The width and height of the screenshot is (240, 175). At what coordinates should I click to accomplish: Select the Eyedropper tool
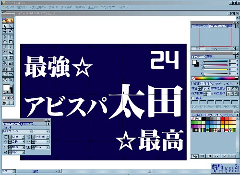coord(5,74)
